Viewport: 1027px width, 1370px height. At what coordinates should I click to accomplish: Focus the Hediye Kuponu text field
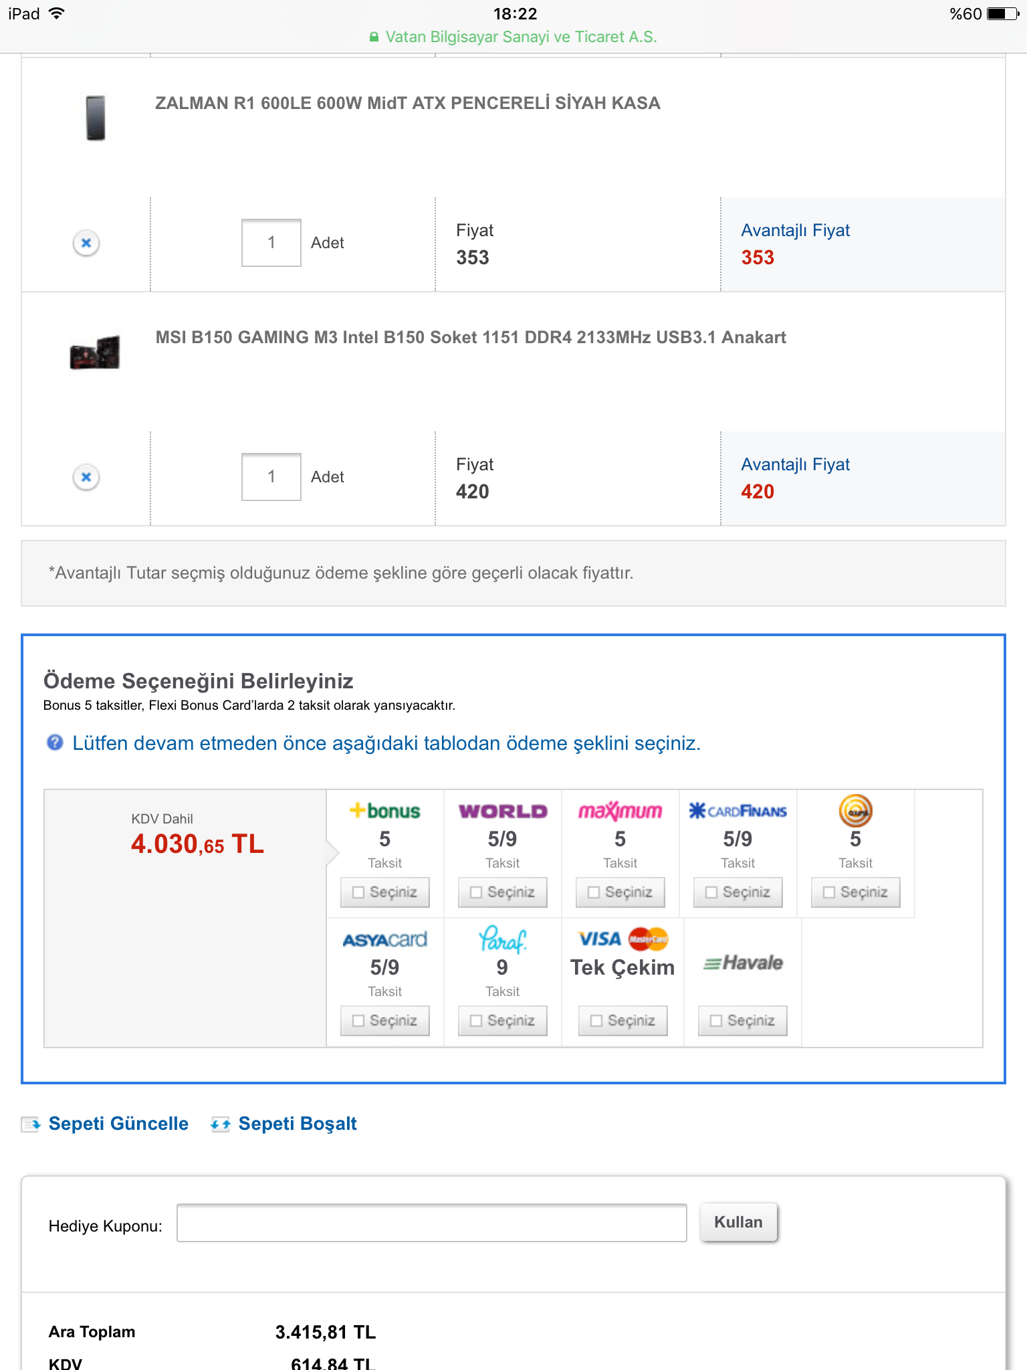[x=431, y=1223]
